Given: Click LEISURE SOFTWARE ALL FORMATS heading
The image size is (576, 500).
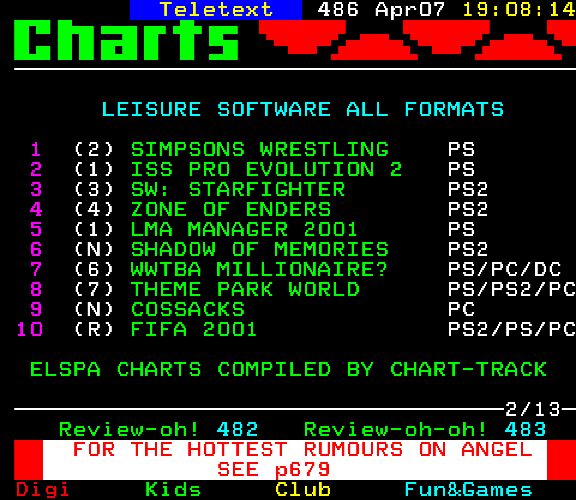Looking at the screenshot, I should (303, 110).
